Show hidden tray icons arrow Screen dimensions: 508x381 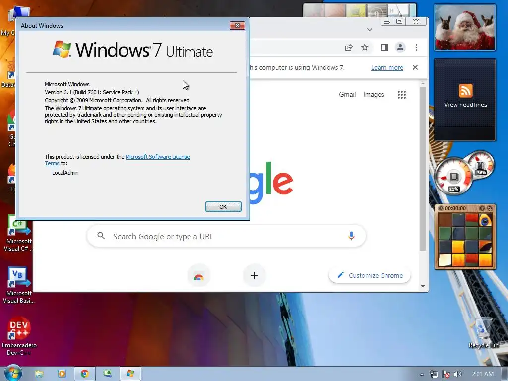(x=422, y=374)
